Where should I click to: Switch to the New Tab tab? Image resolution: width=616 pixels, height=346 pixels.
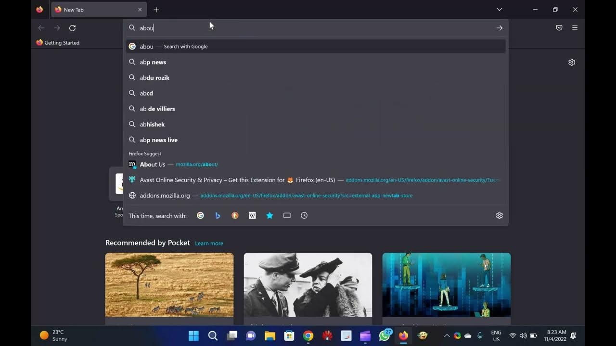(99, 10)
